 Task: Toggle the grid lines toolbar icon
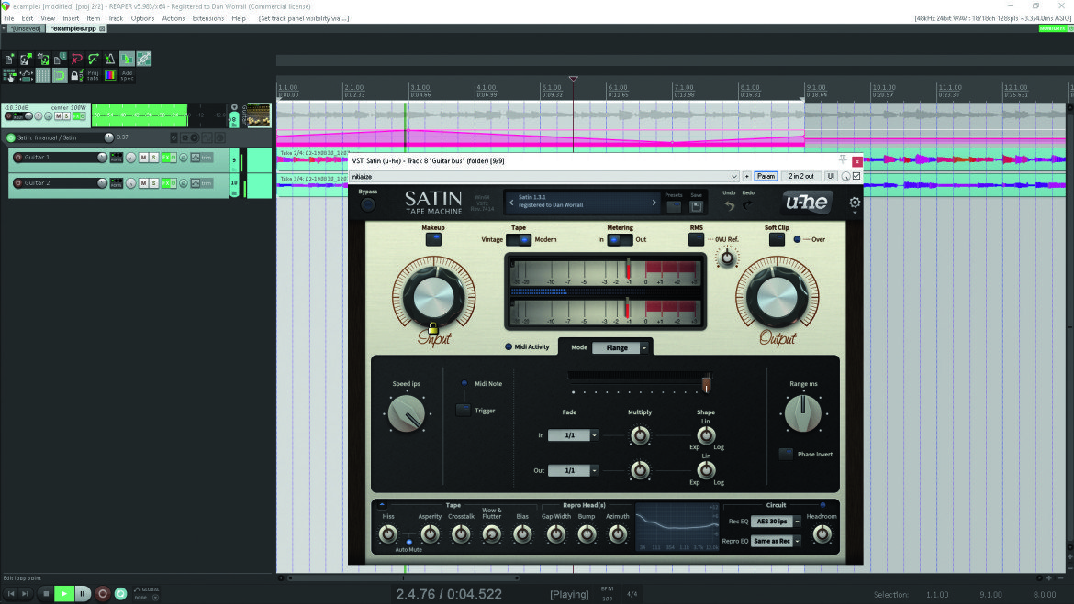(x=43, y=75)
